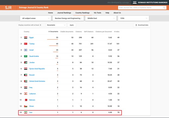Click the Turkey flag icon
This screenshot has width=169, height=118.
click(x=26, y=44)
